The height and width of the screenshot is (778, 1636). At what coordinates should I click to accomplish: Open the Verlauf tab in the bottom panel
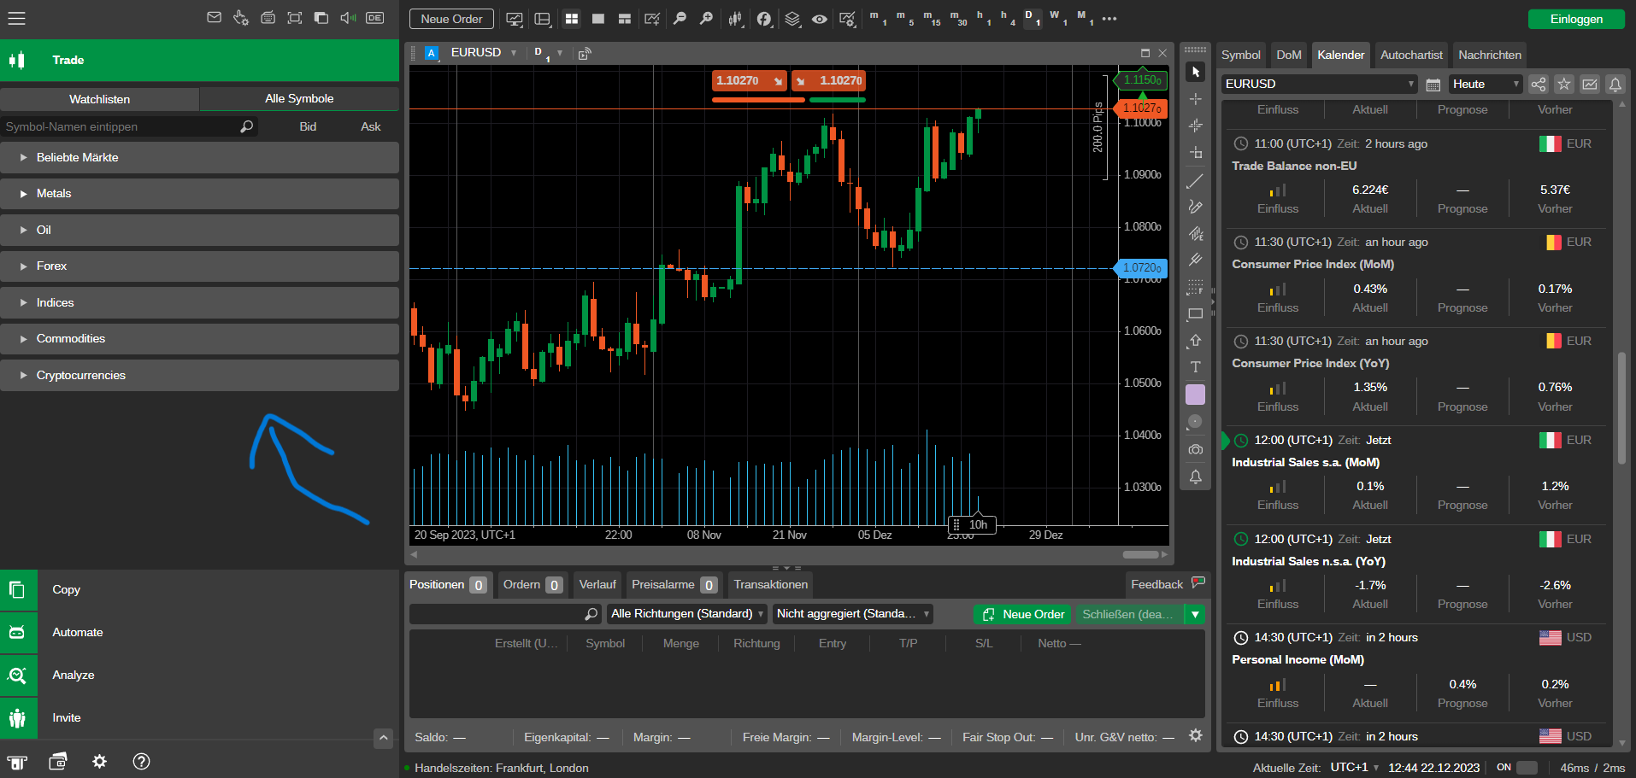(597, 584)
